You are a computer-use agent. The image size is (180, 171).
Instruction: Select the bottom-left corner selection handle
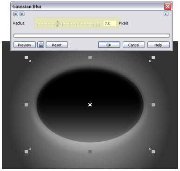pyautogui.click(x=27, y=151)
